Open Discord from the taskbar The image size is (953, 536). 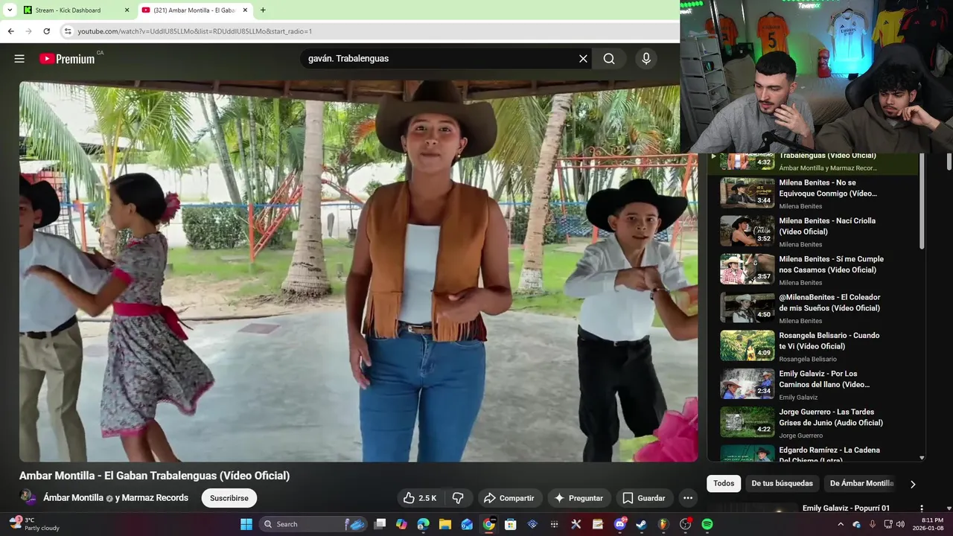point(619,524)
